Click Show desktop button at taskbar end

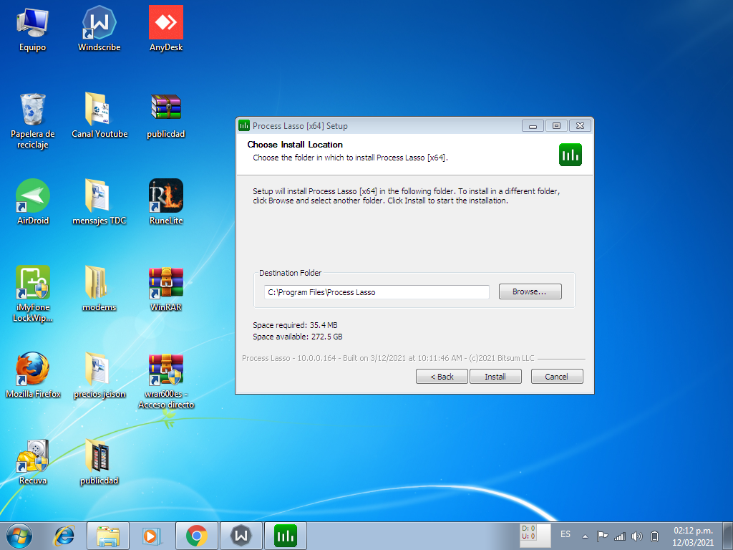(728, 536)
